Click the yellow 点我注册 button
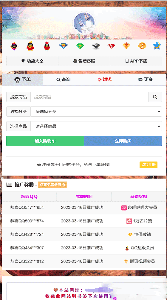 [x=149, y=165]
